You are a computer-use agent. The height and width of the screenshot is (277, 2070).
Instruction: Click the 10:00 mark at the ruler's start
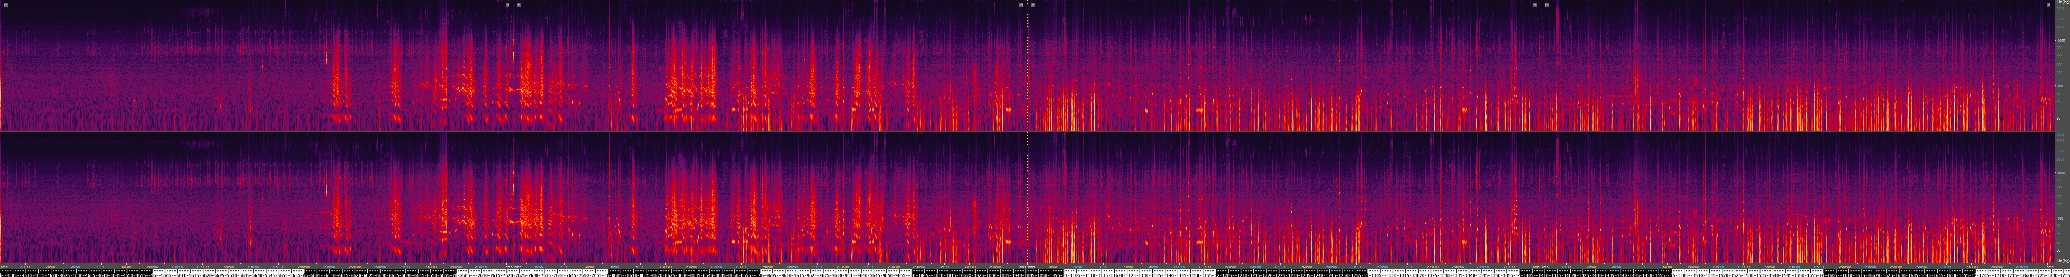(x=25, y=267)
